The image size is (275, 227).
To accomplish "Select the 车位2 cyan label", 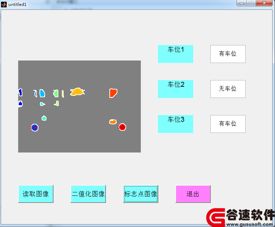I will tap(175, 89).
